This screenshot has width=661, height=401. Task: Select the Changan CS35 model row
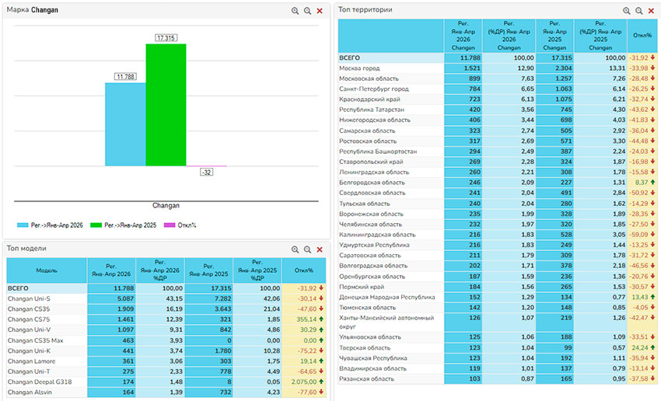(166, 309)
